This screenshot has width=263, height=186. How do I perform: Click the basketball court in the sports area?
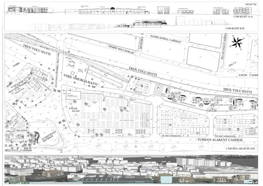(142, 86)
